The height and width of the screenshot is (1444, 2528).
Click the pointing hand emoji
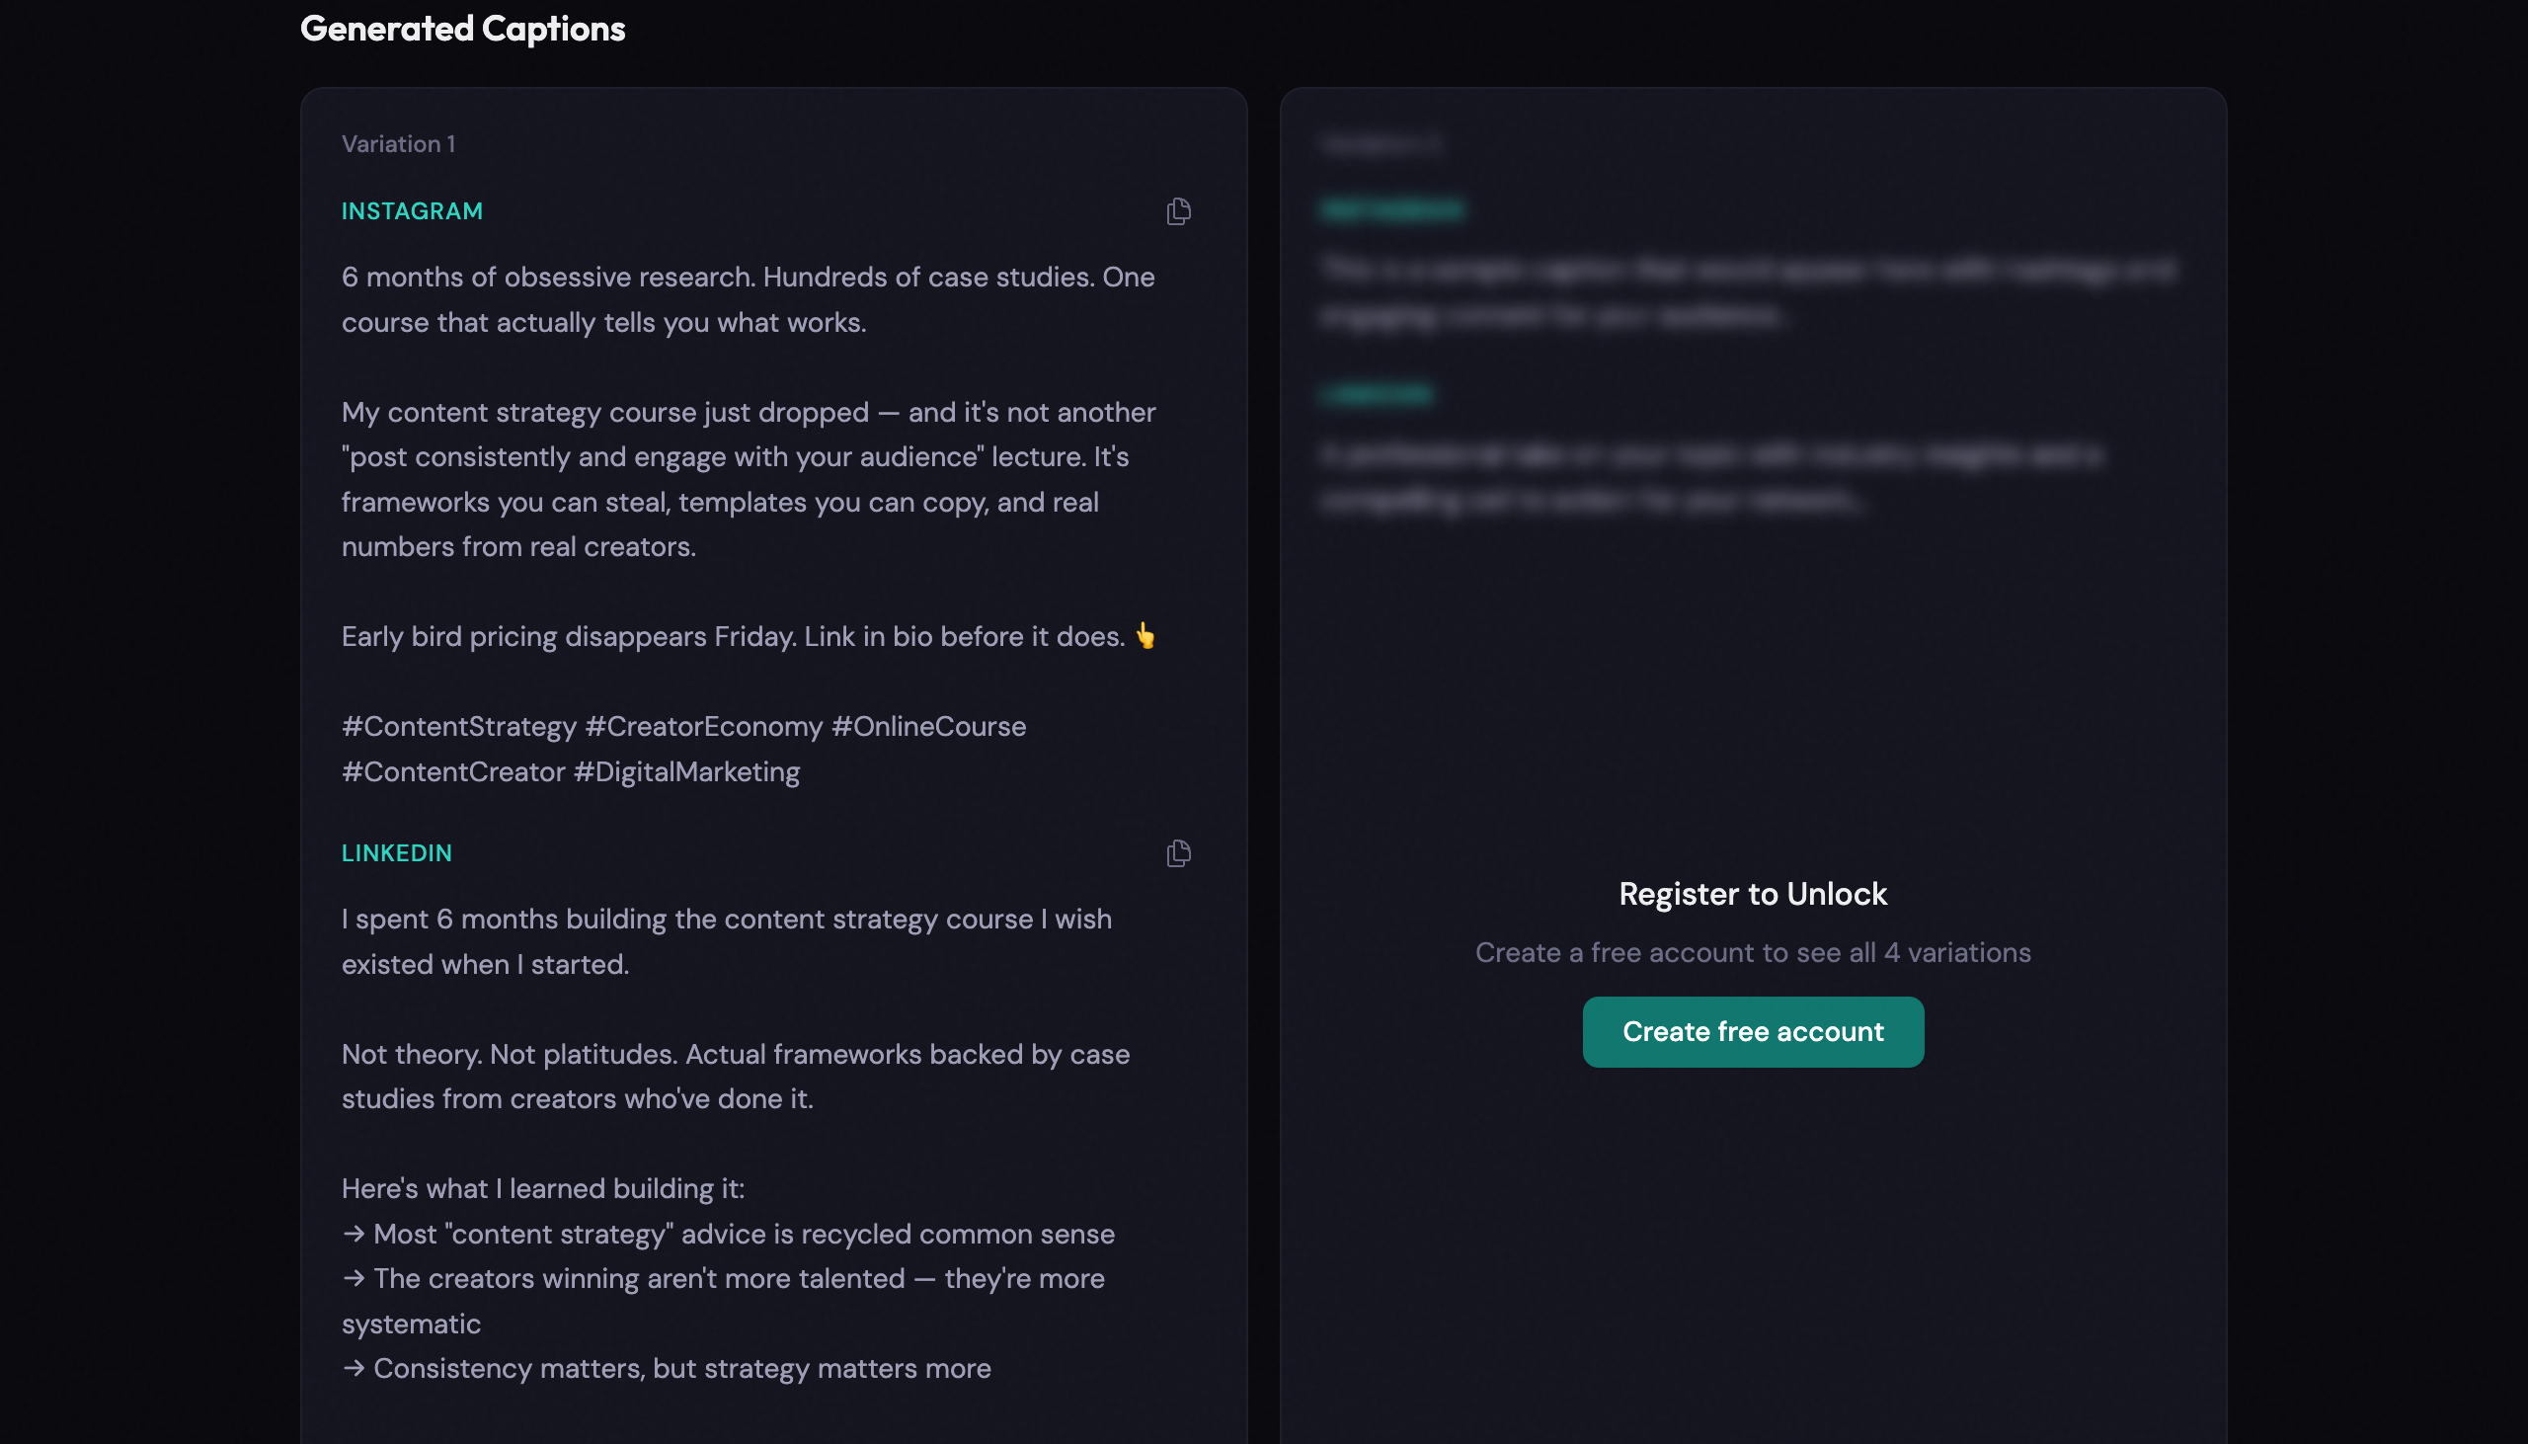[1145, 636]
